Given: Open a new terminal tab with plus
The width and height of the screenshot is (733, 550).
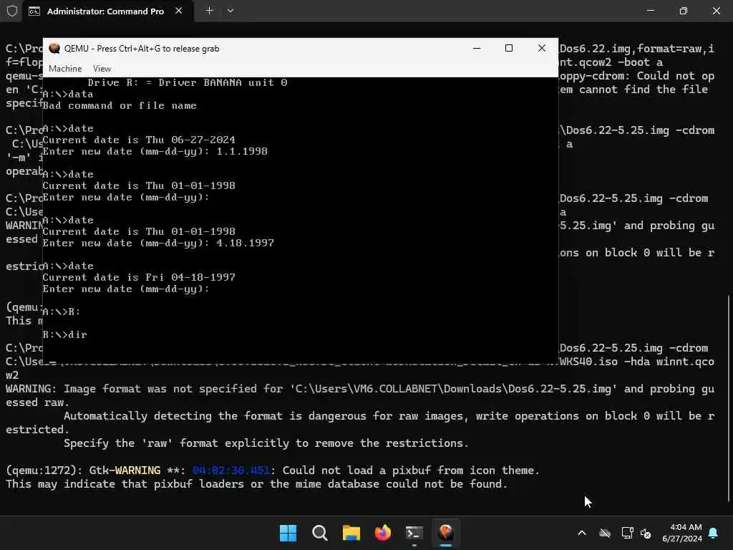Looking at the screenshot, I should point(210,10).
